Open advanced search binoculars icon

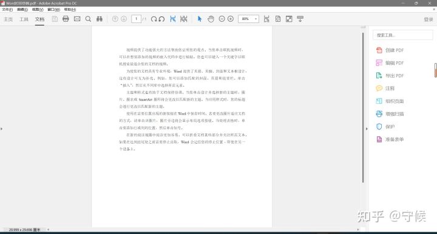coord(100,19)
